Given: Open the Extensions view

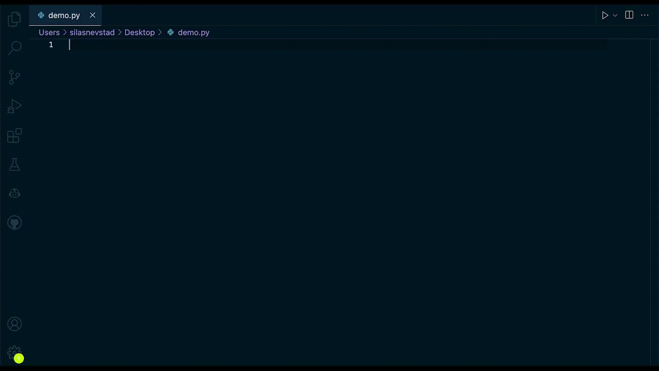Looking at the screenshot, I should click(14, 136).
